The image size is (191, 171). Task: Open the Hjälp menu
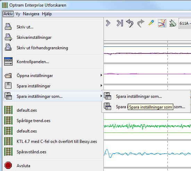click(47, 14)
